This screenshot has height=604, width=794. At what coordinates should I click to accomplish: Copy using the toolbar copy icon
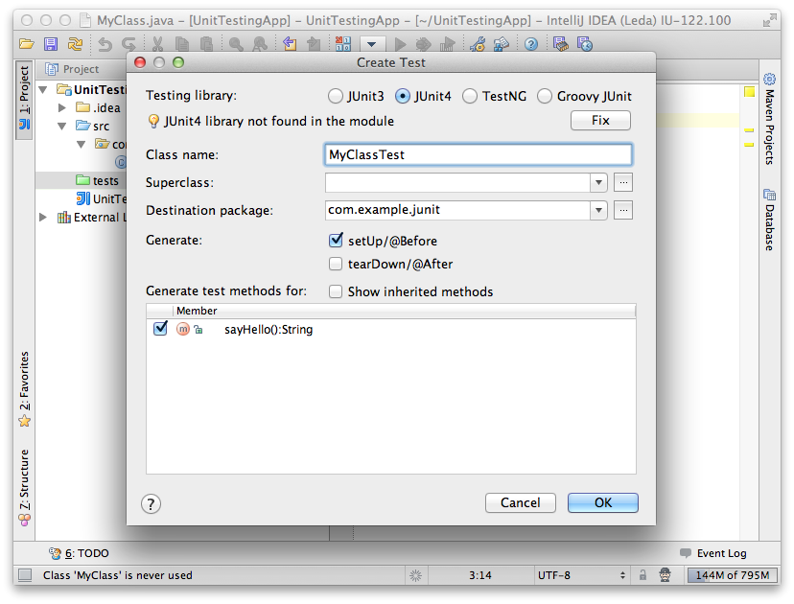[x=182, y=44]
